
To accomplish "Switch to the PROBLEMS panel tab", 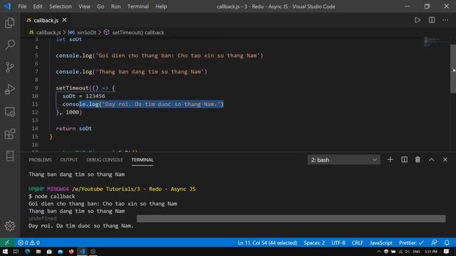I will 40,159.
